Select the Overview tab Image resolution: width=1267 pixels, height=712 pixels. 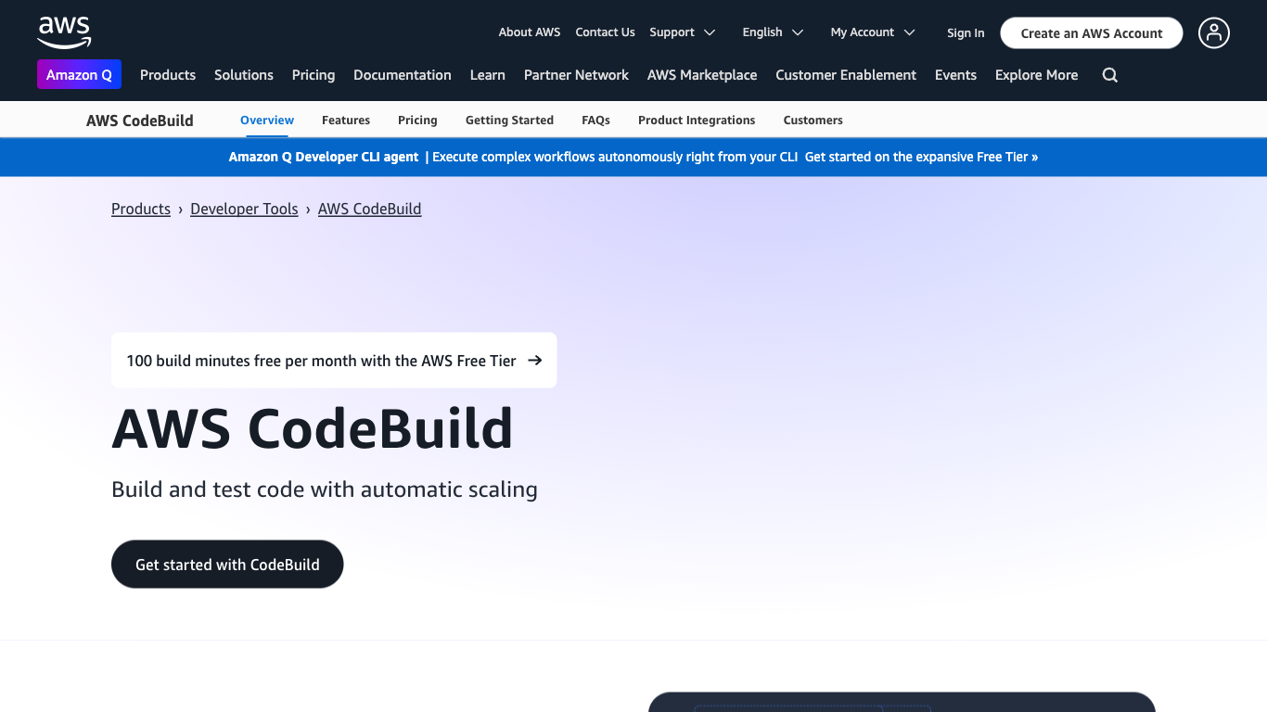click(x=267, y=121)
